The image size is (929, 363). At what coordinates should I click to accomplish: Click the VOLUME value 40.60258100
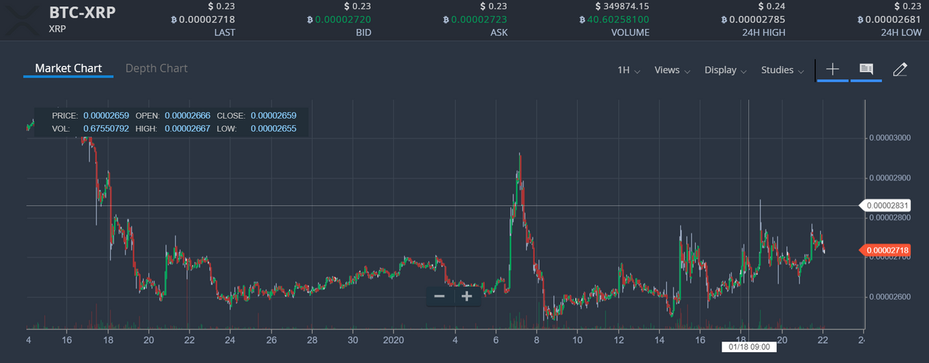[614, 20]
